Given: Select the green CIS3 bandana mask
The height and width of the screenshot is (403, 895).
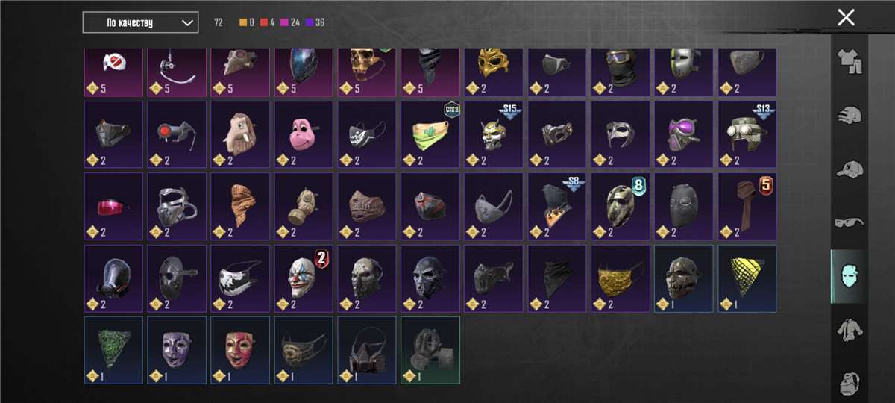Looking at the screenshot, I should point(430,136).
